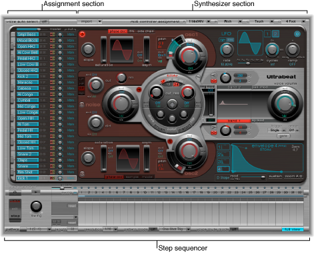Select osc2 sample tab

pos(132,177)
